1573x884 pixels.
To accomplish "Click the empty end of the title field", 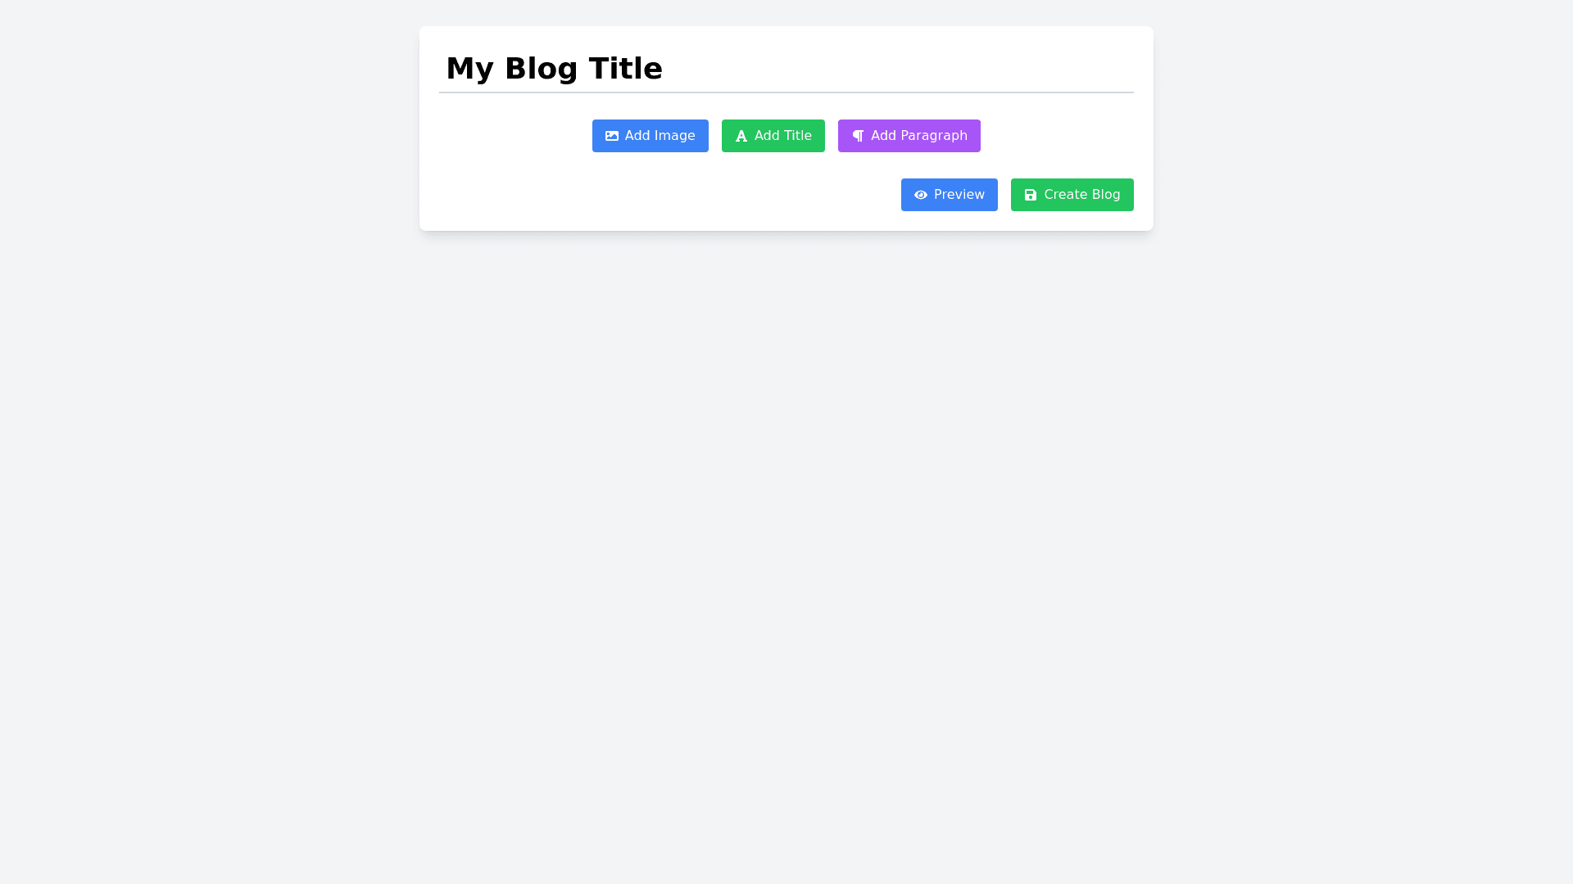I will 983,69.
